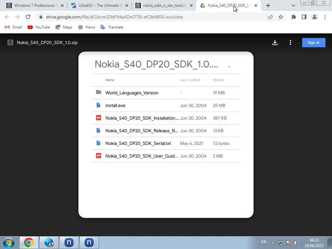
Task: Focus the address bar URL
Action: (x=114, y=17)
